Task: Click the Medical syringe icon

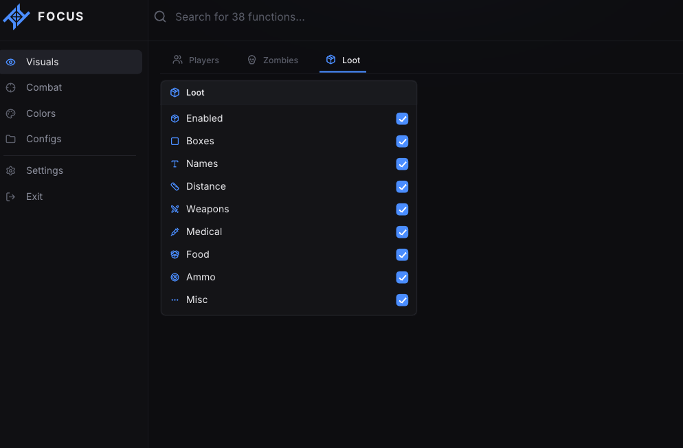Action: 175,232
